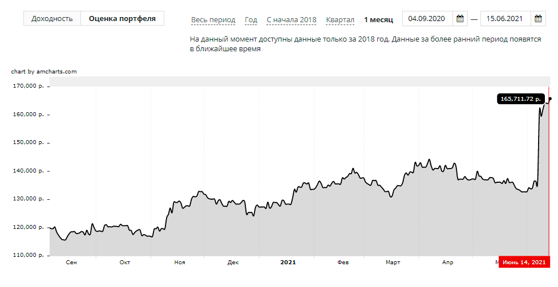Click the Сен month label
Screen dimensions: 558x287
click(x=71, y=263)
